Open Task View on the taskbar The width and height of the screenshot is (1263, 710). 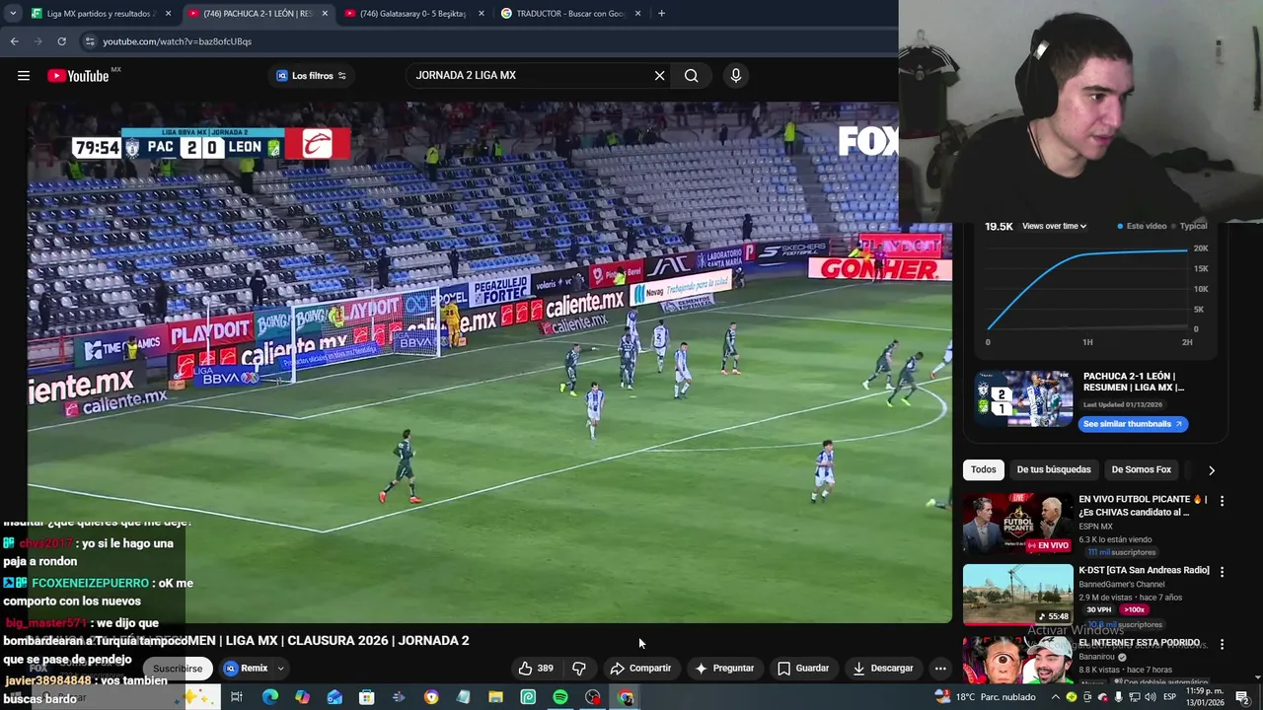click(237, 697)
